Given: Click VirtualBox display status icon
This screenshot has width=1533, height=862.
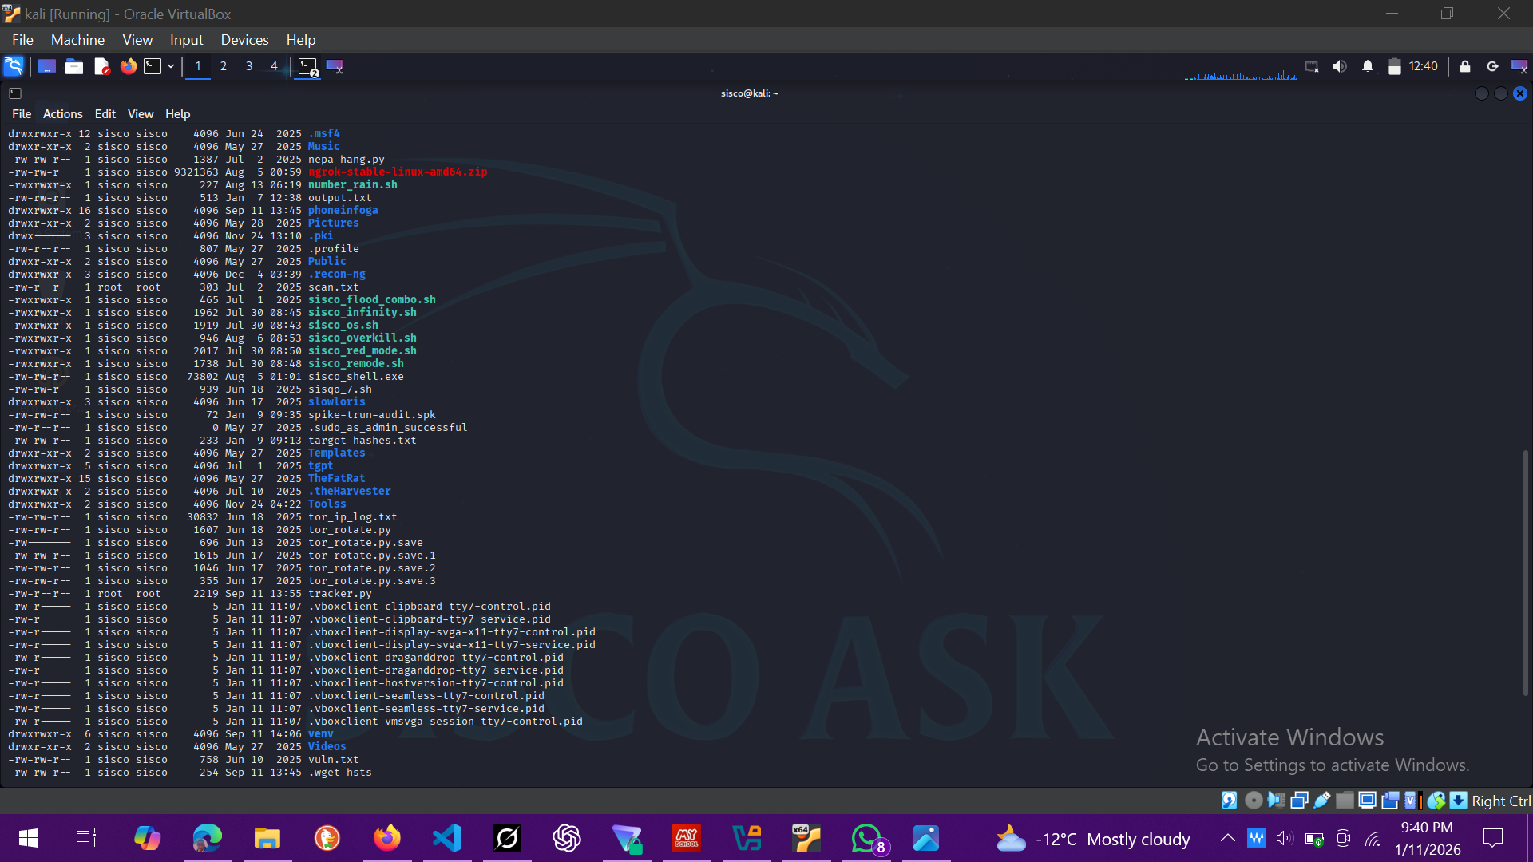Looking at the screenshot, I should [1367, 801].
